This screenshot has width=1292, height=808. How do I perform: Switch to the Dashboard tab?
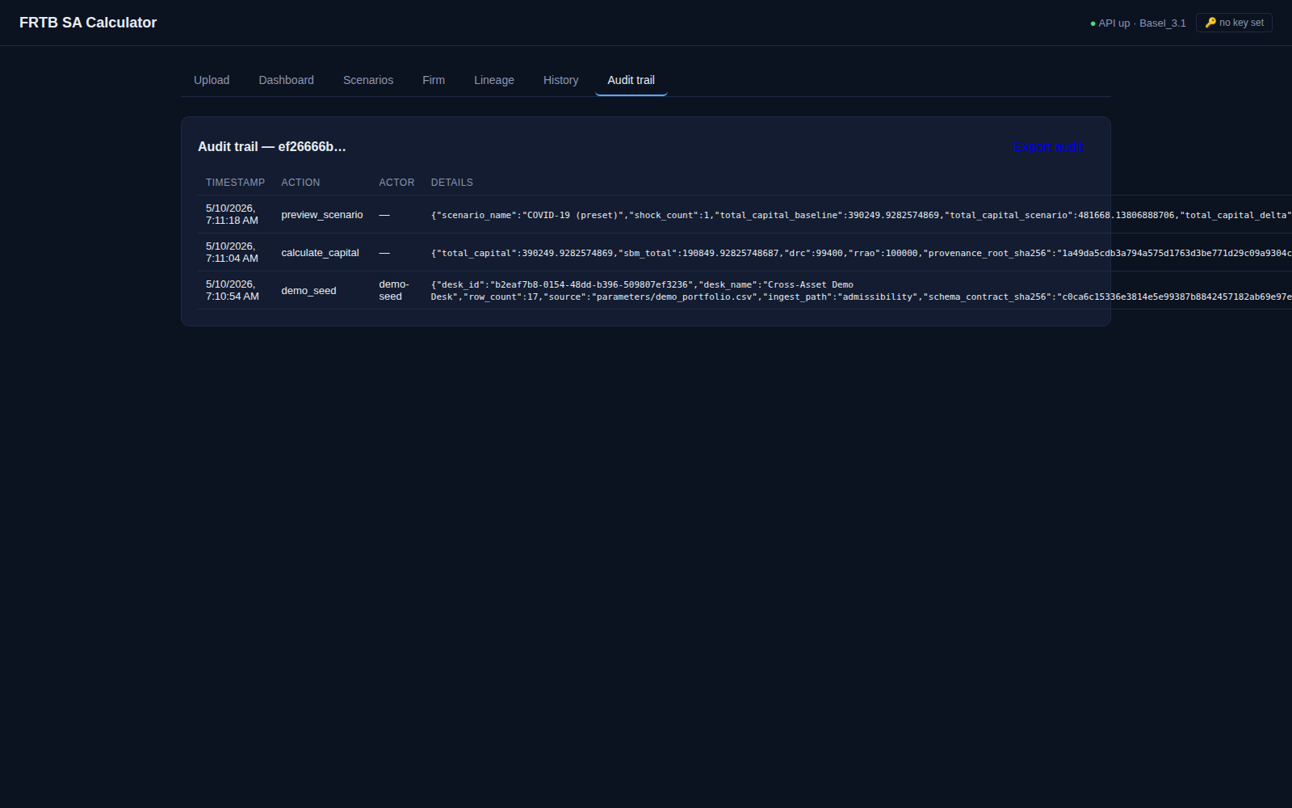287,80
